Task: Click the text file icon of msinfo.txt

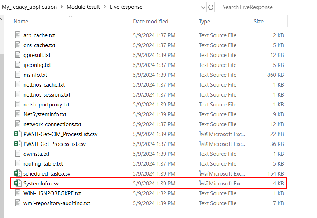Action: point(18,75)
